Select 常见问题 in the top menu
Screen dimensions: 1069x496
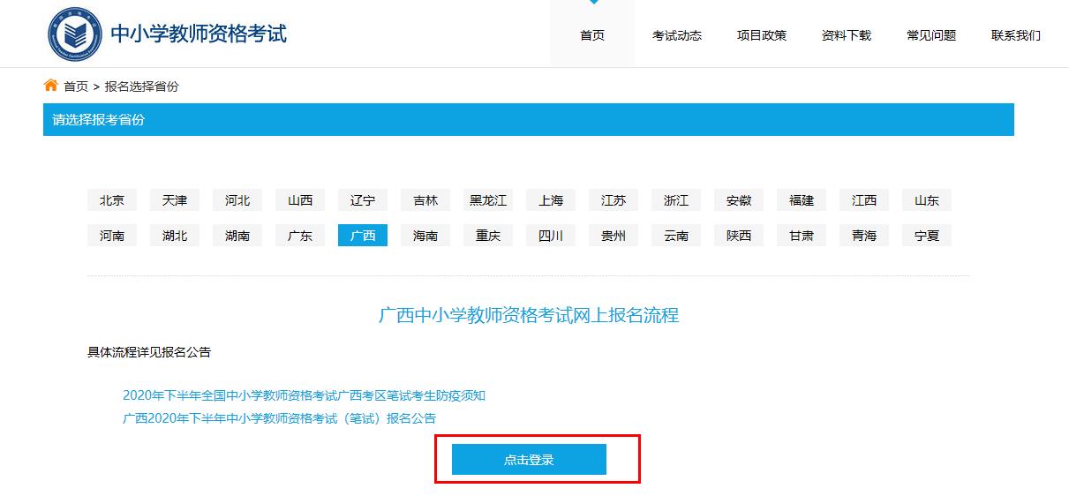coord(931,35)
